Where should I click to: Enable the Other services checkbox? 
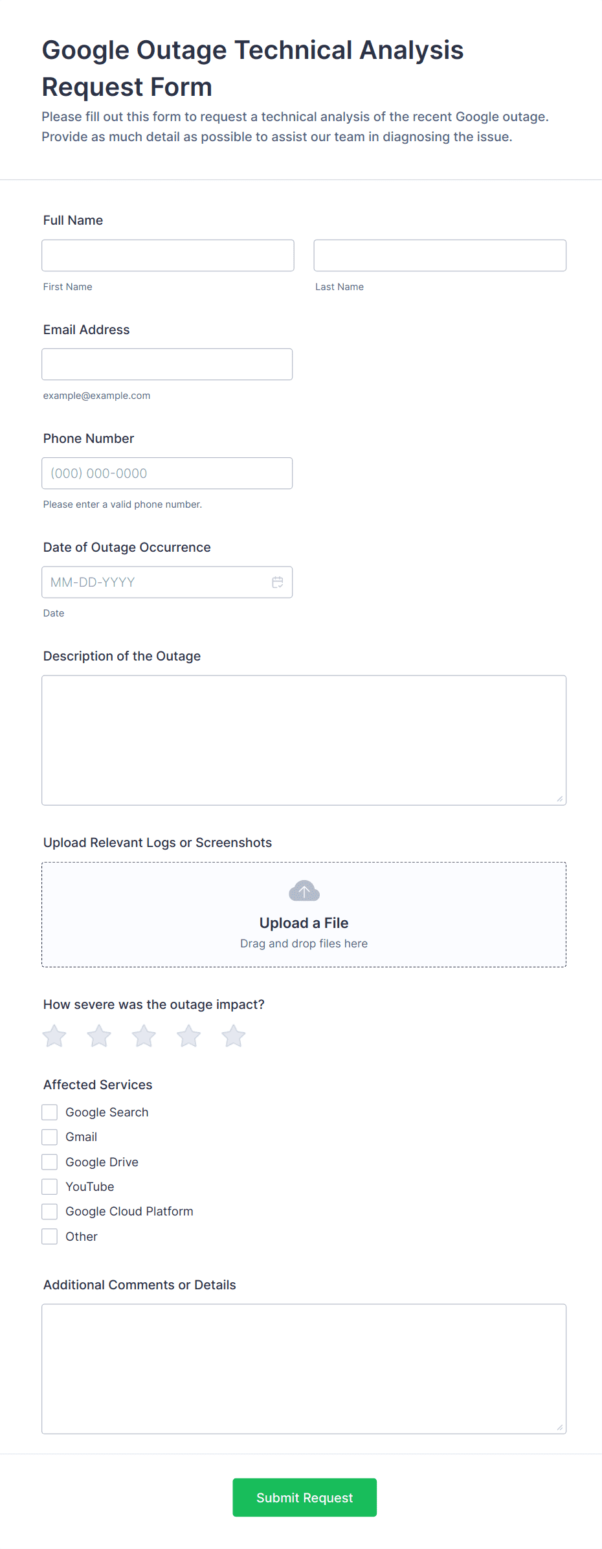click(x=49, y=1236)
